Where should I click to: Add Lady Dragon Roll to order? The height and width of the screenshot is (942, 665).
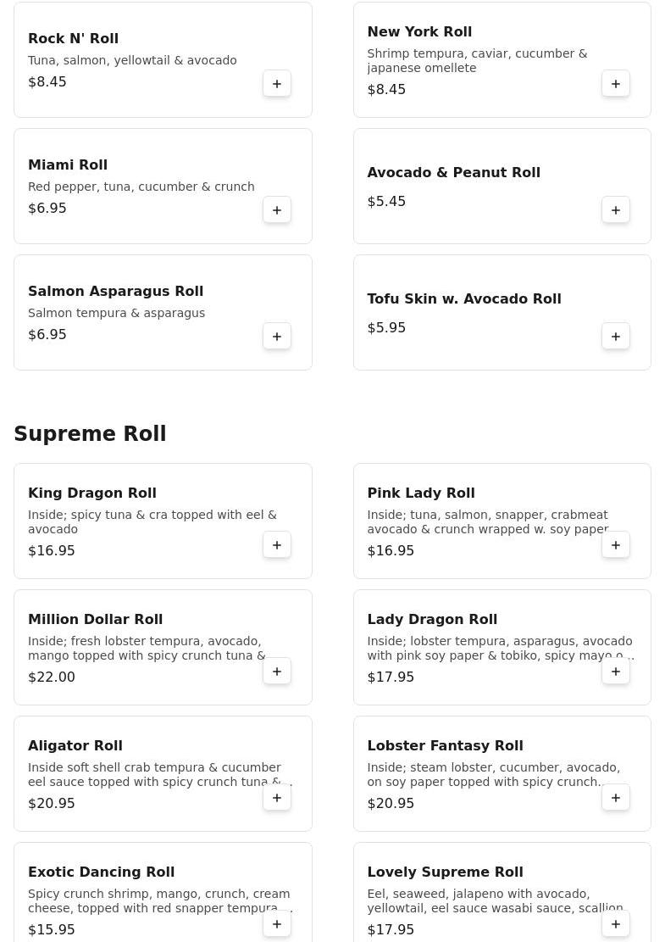(x=616, y=672)
